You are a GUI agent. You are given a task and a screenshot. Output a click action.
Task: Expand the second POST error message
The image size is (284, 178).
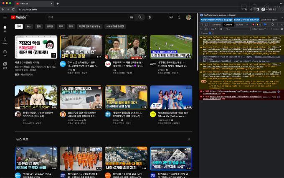(x=203, y=97)
